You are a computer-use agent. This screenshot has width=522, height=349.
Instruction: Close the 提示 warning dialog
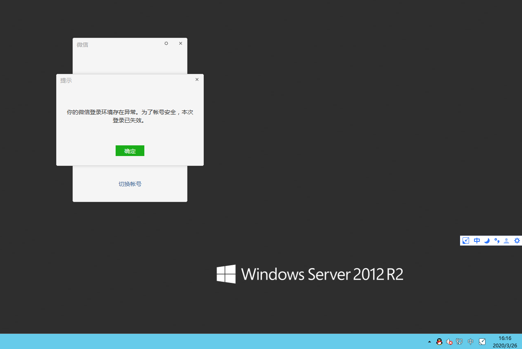197,80
